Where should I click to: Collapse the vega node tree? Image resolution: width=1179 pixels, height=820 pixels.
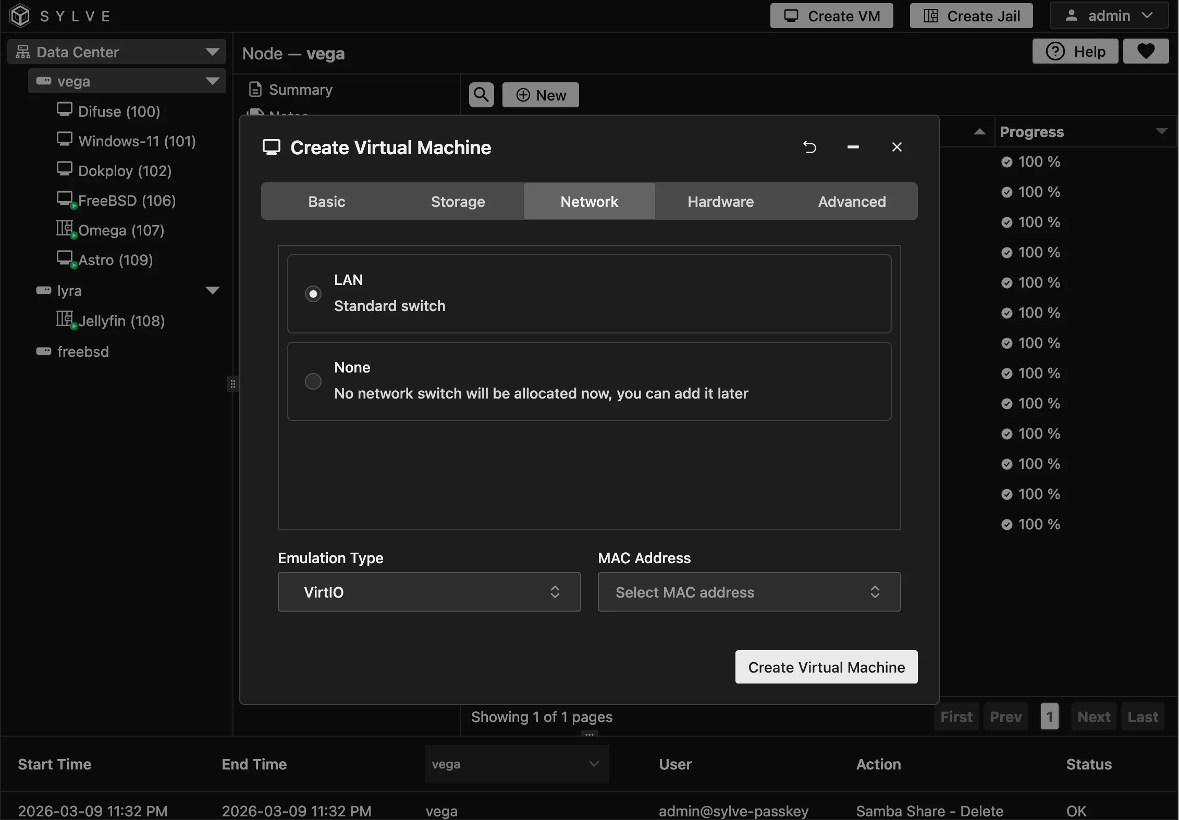(x=212, y=81)
